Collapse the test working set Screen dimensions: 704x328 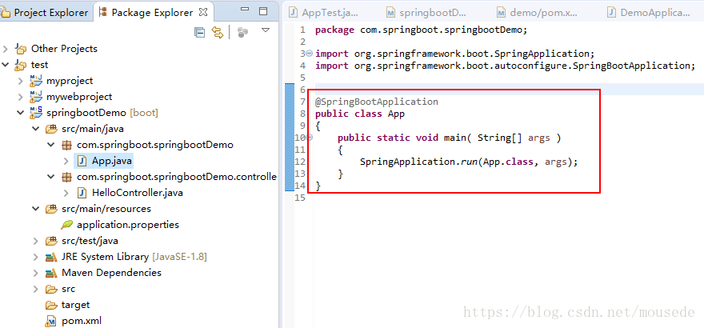(x=6, y=65)
